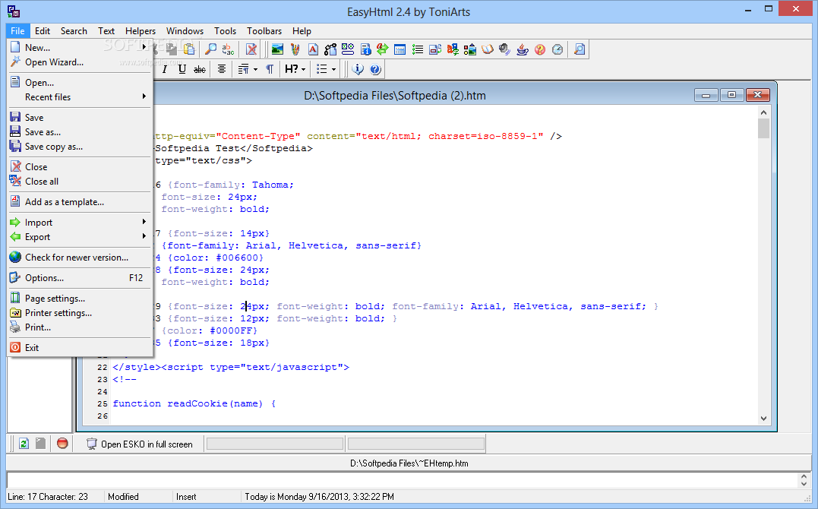Open the font helper (red A page) icon

312,49
